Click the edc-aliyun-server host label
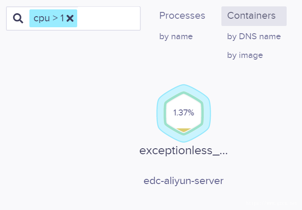 (183, 181)
